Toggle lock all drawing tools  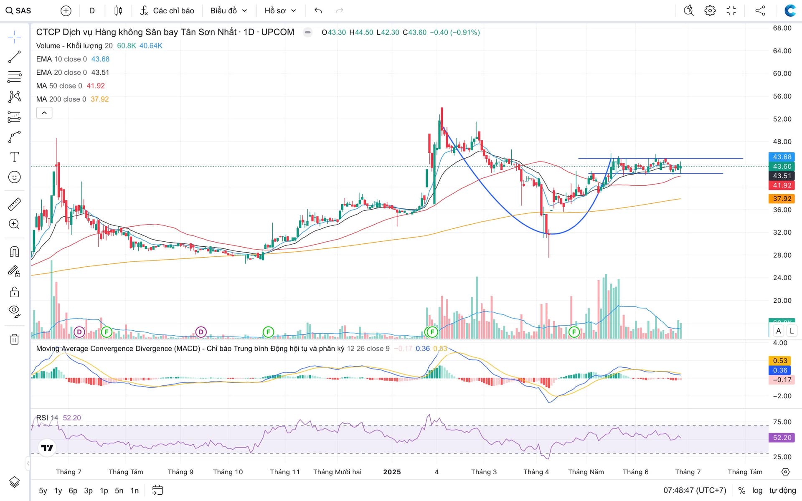pos(14,292)
